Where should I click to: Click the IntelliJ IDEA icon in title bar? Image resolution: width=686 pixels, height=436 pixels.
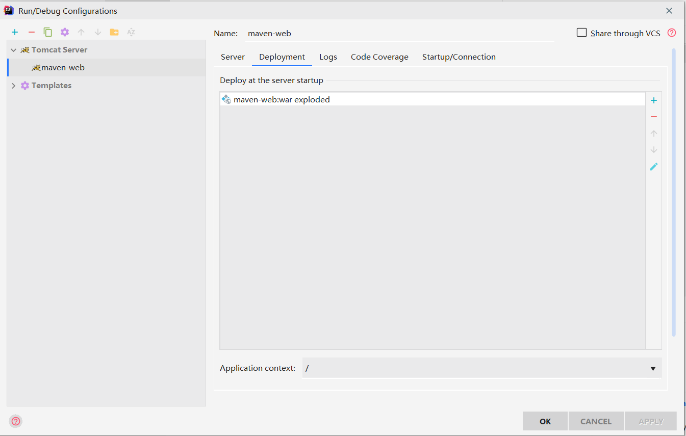tap(9, 10)
